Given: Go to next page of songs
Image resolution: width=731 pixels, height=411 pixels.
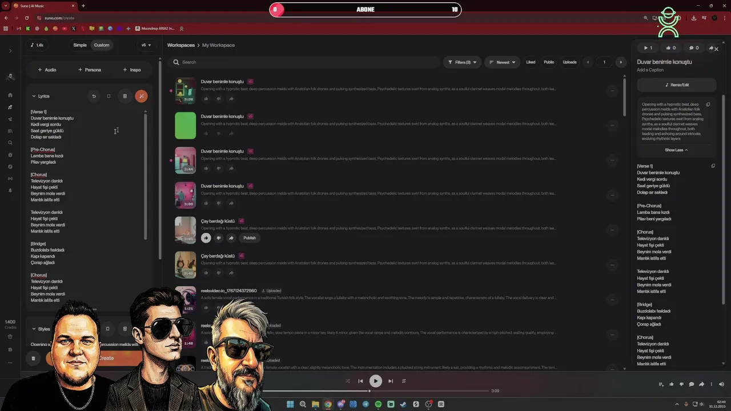Looking at the screenshot, I should coord(621,62).
